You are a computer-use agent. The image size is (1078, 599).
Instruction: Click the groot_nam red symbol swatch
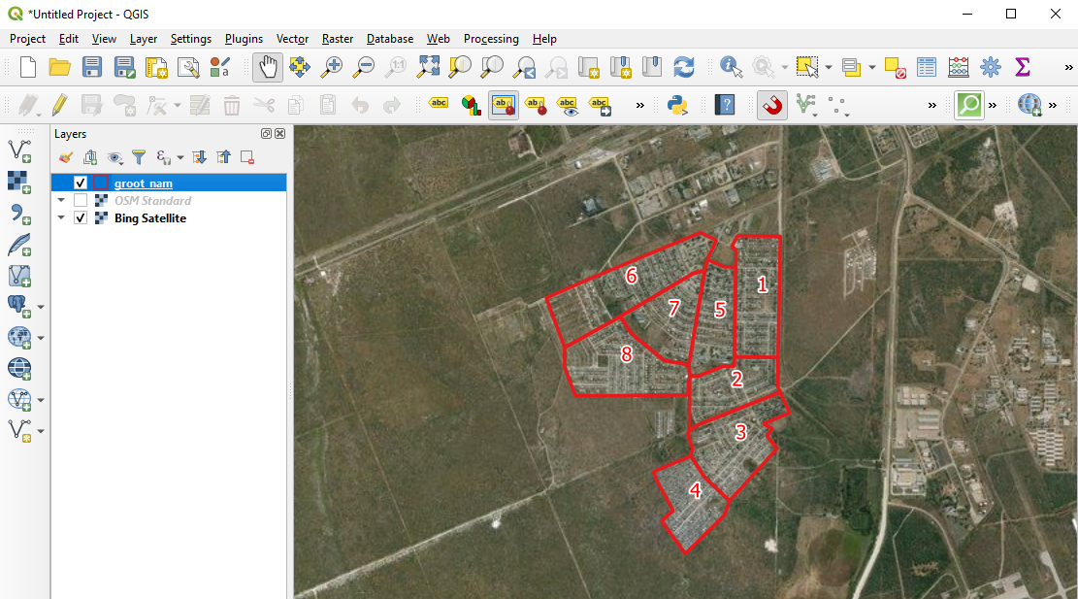click(101, 183)
